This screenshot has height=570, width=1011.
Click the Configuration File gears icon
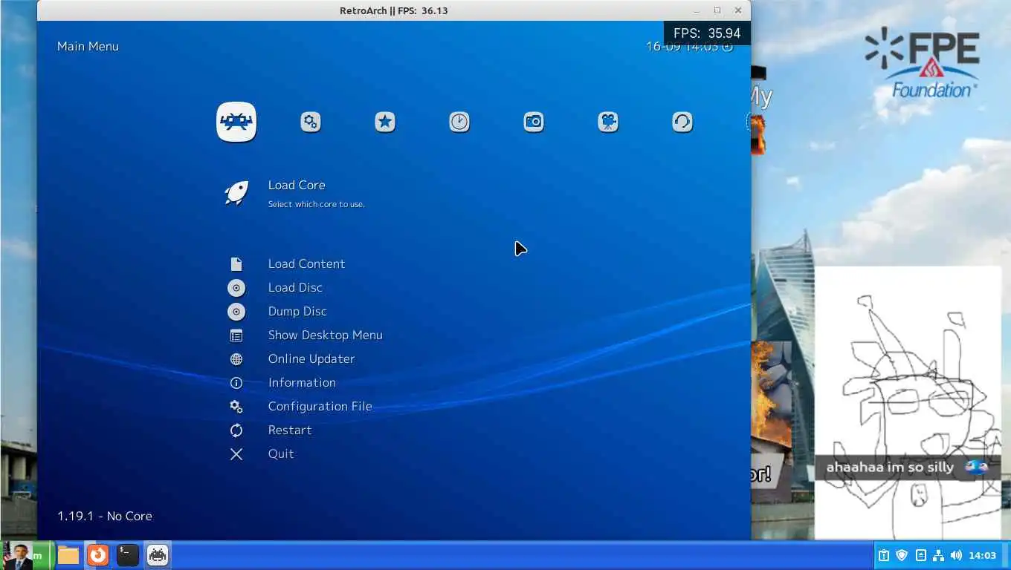(236, 407)
